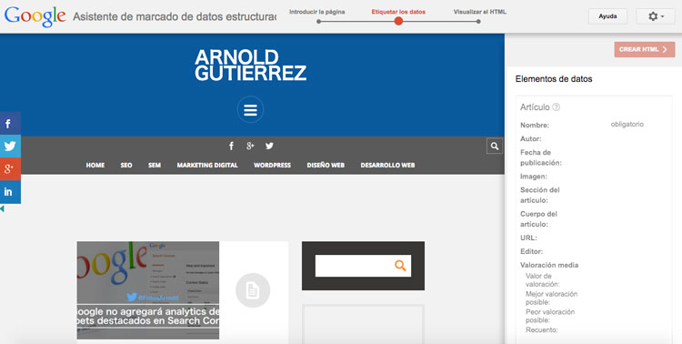Share via the LinkedIn sidebar icon
This screenshot has width=682, height=344.
click(10, 192)
